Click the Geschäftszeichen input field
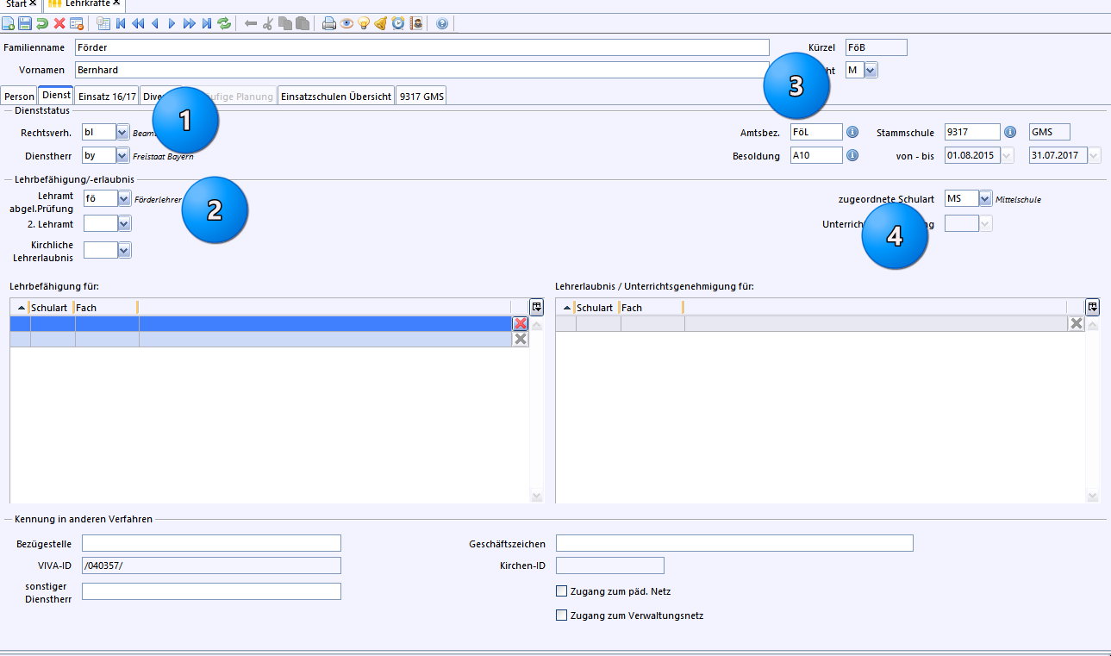Image resolution: width=1111 pixels, height=656 pixels. click(x=734, y=543)
